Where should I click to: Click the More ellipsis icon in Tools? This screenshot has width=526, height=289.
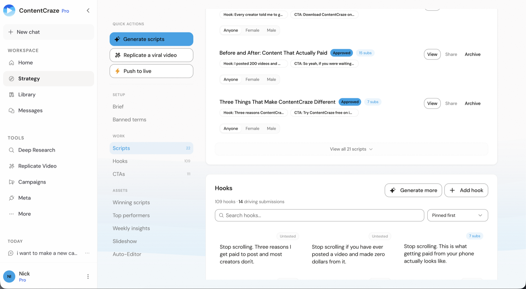(12, 214)
